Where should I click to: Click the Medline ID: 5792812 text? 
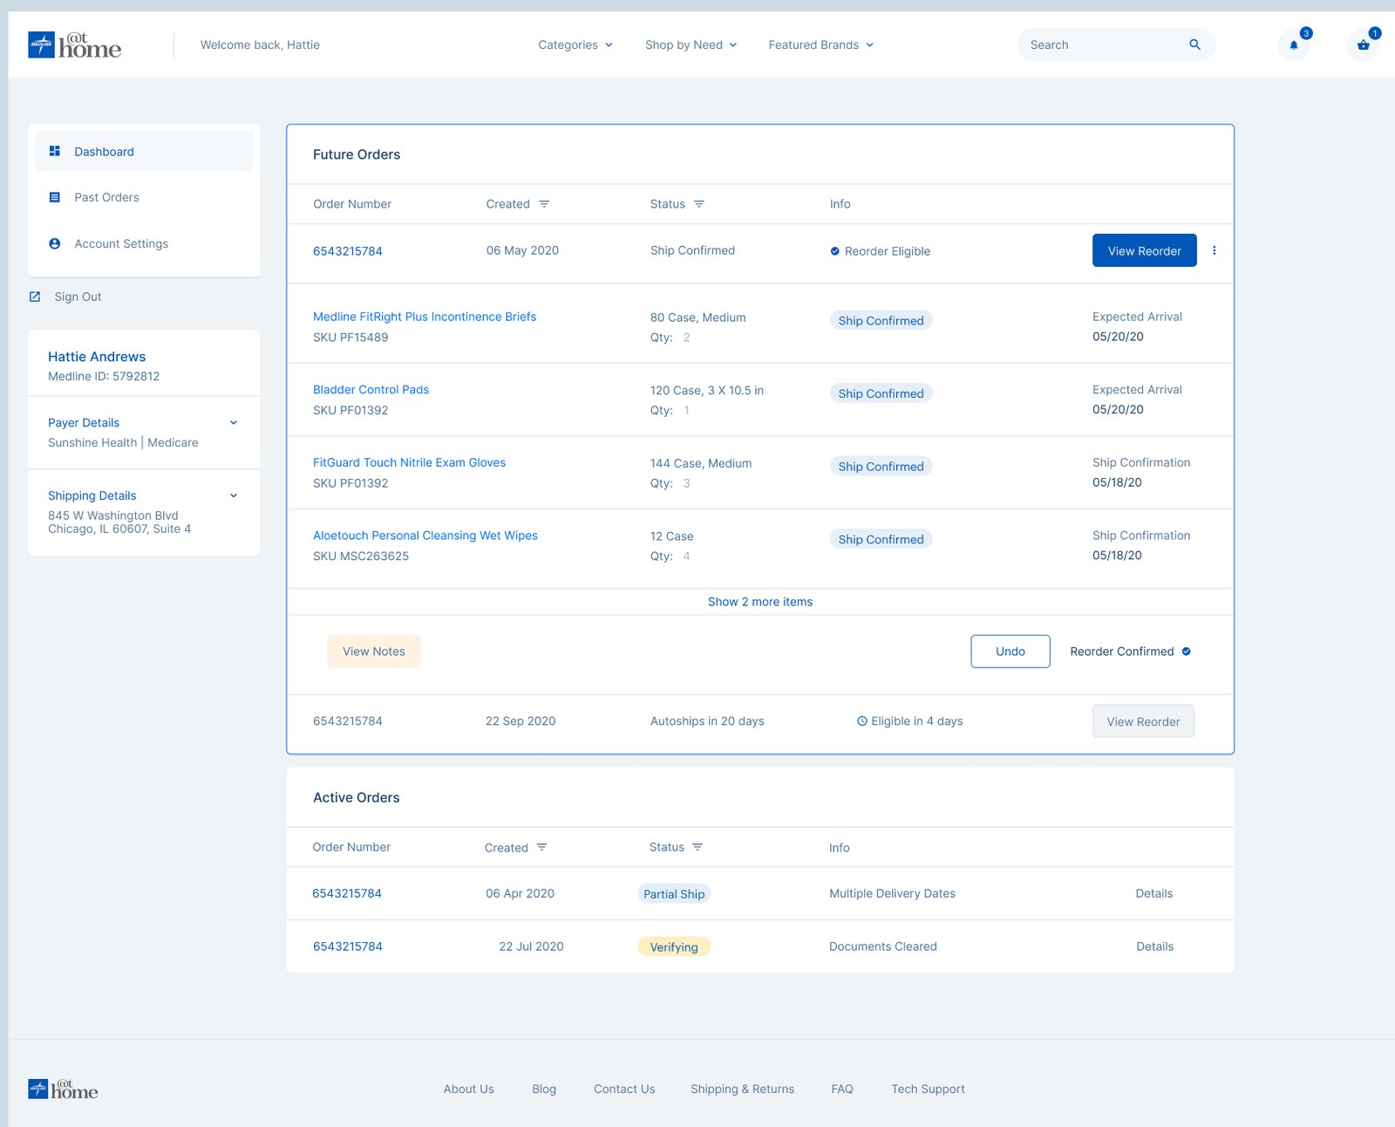pos(104,377)
